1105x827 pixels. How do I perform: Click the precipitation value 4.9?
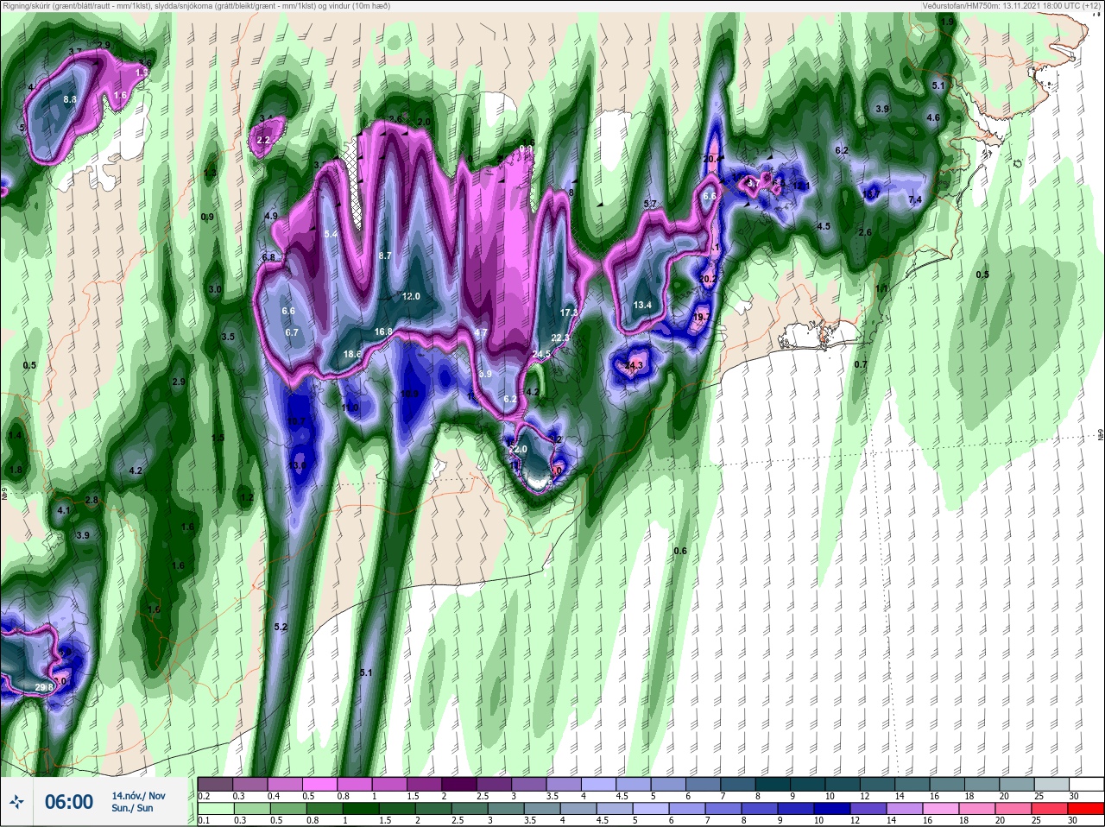point(271,216)
